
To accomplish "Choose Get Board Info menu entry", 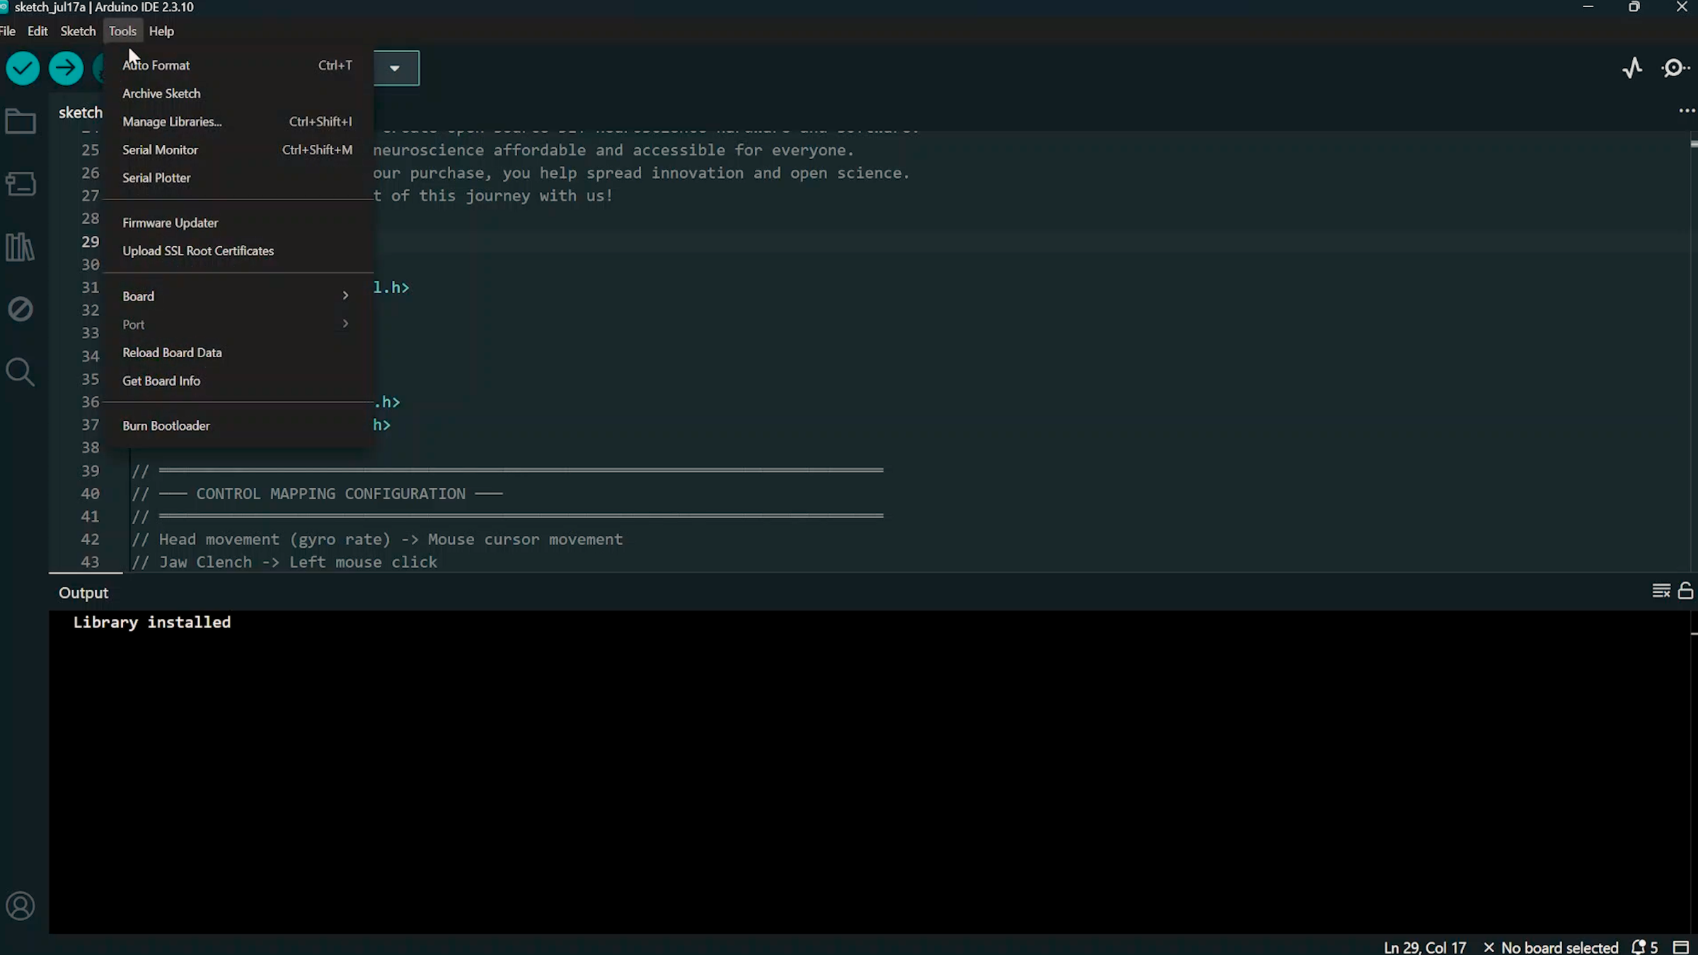I will [x=238, y=381].
